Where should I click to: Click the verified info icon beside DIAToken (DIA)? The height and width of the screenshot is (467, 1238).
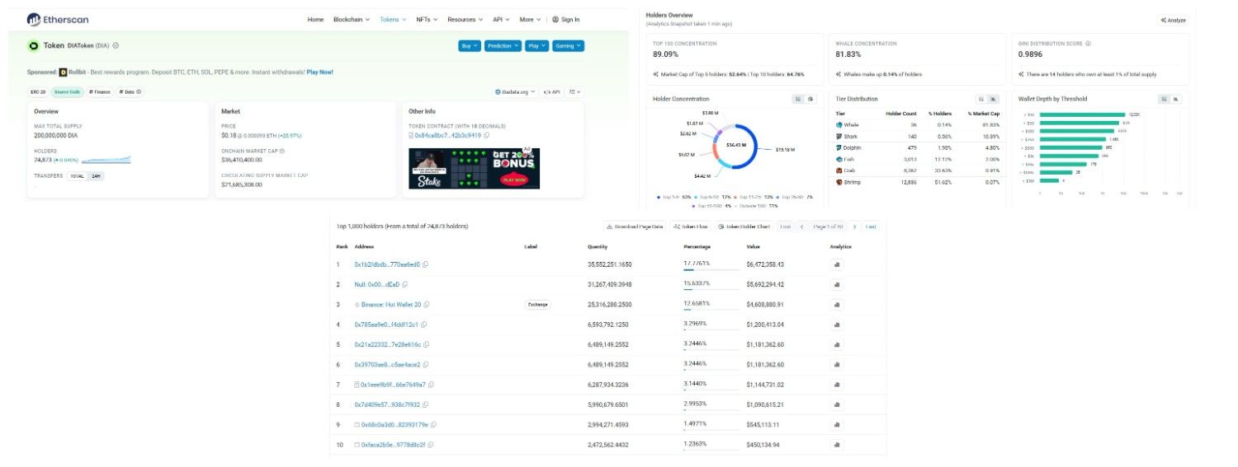tap(116, 46)
